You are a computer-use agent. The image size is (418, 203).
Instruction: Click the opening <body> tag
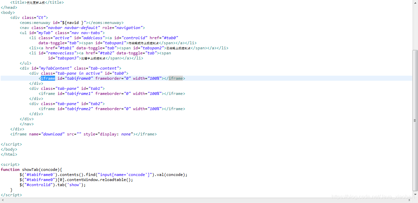pos(8,12)
